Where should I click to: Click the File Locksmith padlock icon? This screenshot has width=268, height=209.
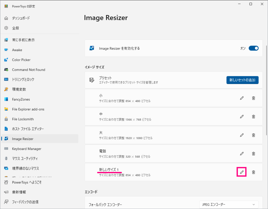pos(6,119)
